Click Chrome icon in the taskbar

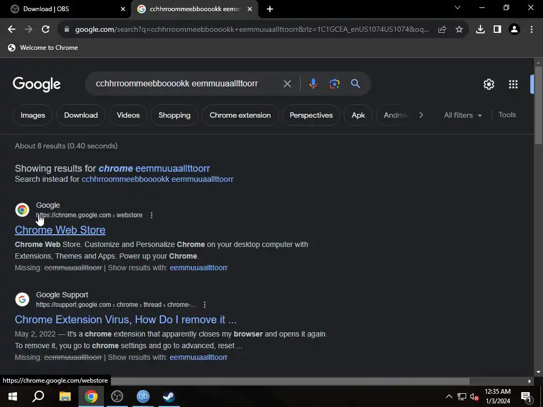[x=91, y=396]
